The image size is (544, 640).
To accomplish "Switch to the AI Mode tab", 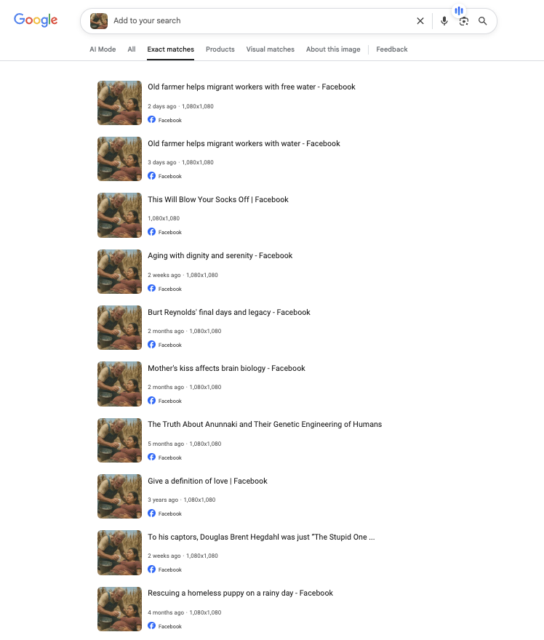I will tap(103, 49).
